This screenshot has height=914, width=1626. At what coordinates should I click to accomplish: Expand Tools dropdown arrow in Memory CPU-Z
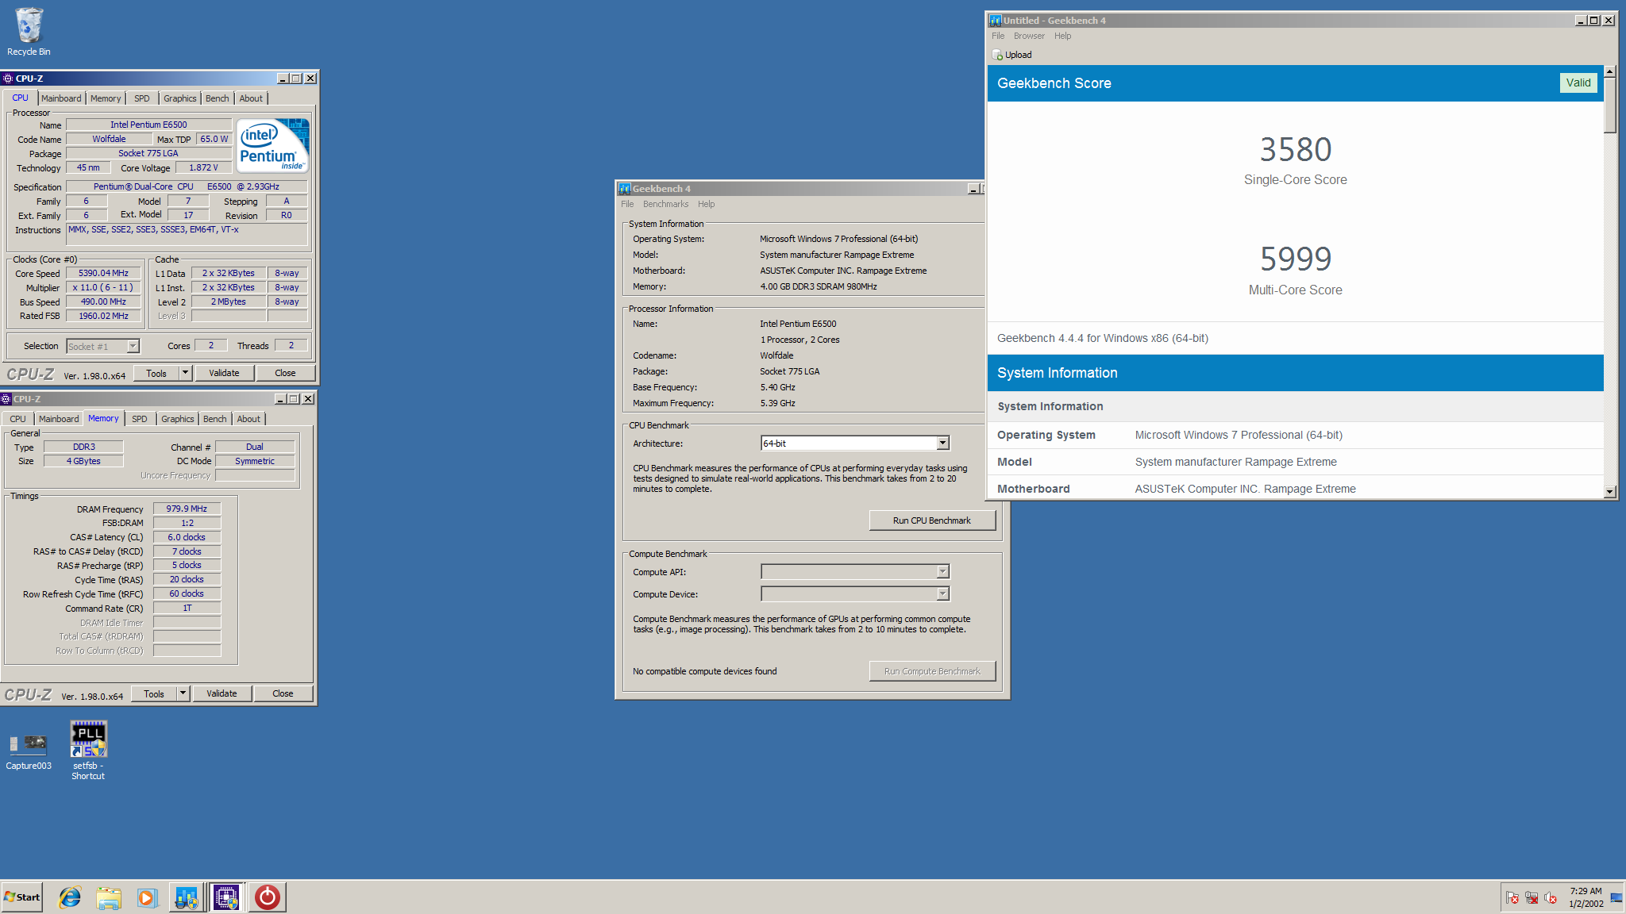coord(183,693)
